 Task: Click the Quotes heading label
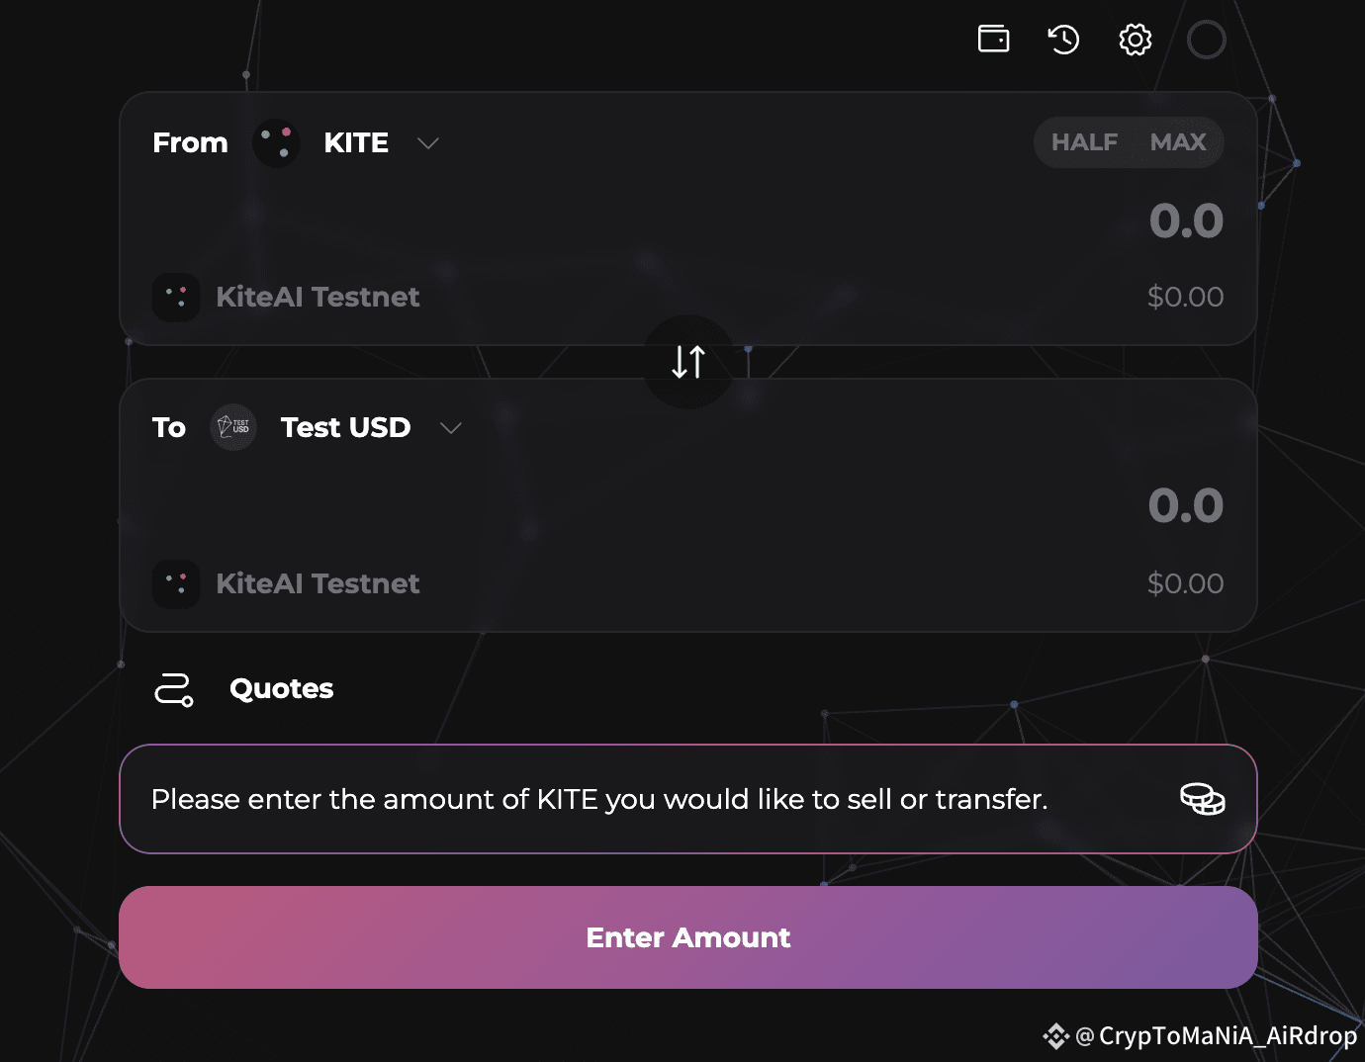pyautogui.click(x=282, y=689)
